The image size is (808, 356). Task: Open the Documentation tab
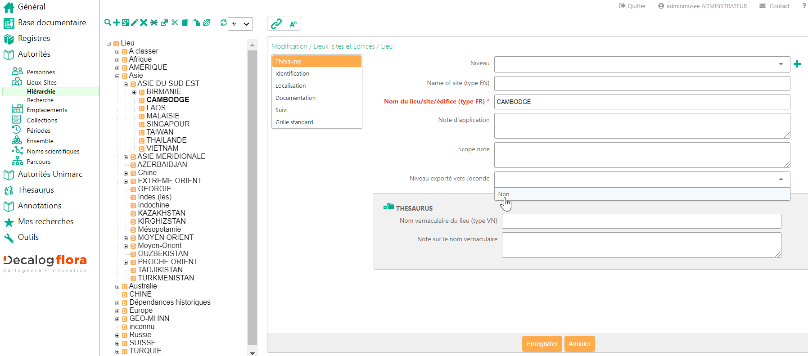point(295,98)
